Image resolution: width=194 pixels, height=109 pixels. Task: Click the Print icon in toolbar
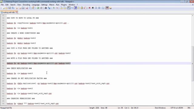click(x=23, y=8)
